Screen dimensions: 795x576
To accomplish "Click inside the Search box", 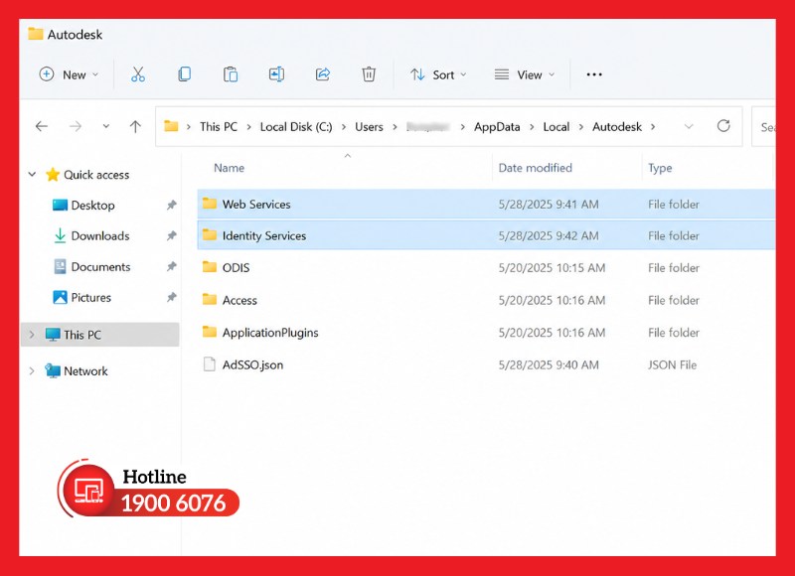I will point(763,127).
